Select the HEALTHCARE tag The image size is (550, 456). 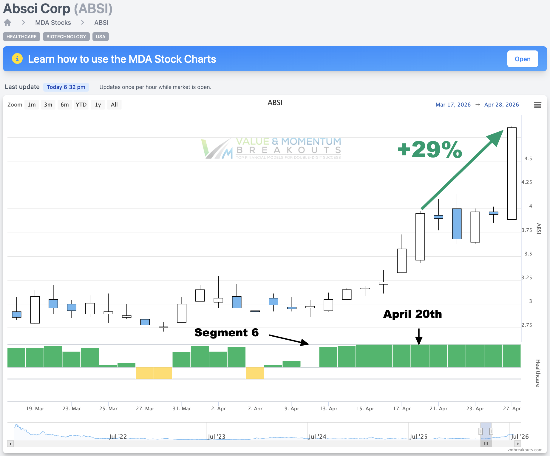[21, 36]
